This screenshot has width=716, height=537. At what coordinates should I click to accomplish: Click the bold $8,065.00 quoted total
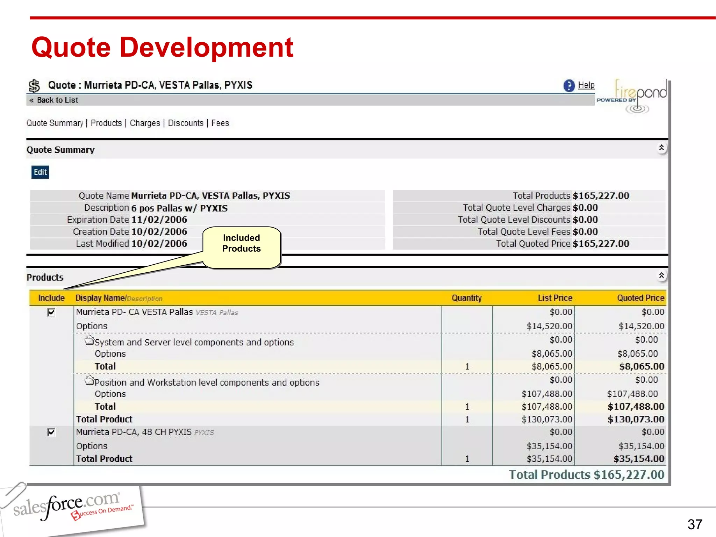[x=642, y=366]
